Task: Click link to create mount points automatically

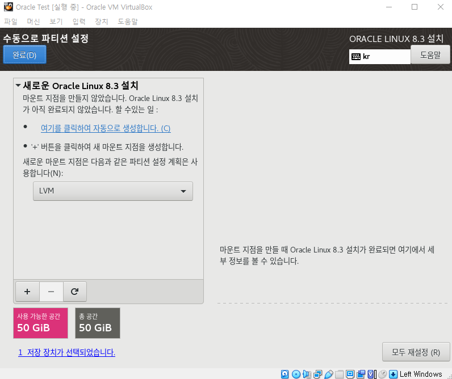Action: pos(106,128)
